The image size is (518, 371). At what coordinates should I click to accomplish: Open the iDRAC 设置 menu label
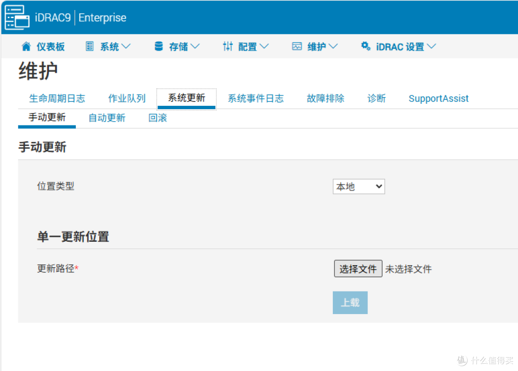pyautogui.click(x=400, y=47)
